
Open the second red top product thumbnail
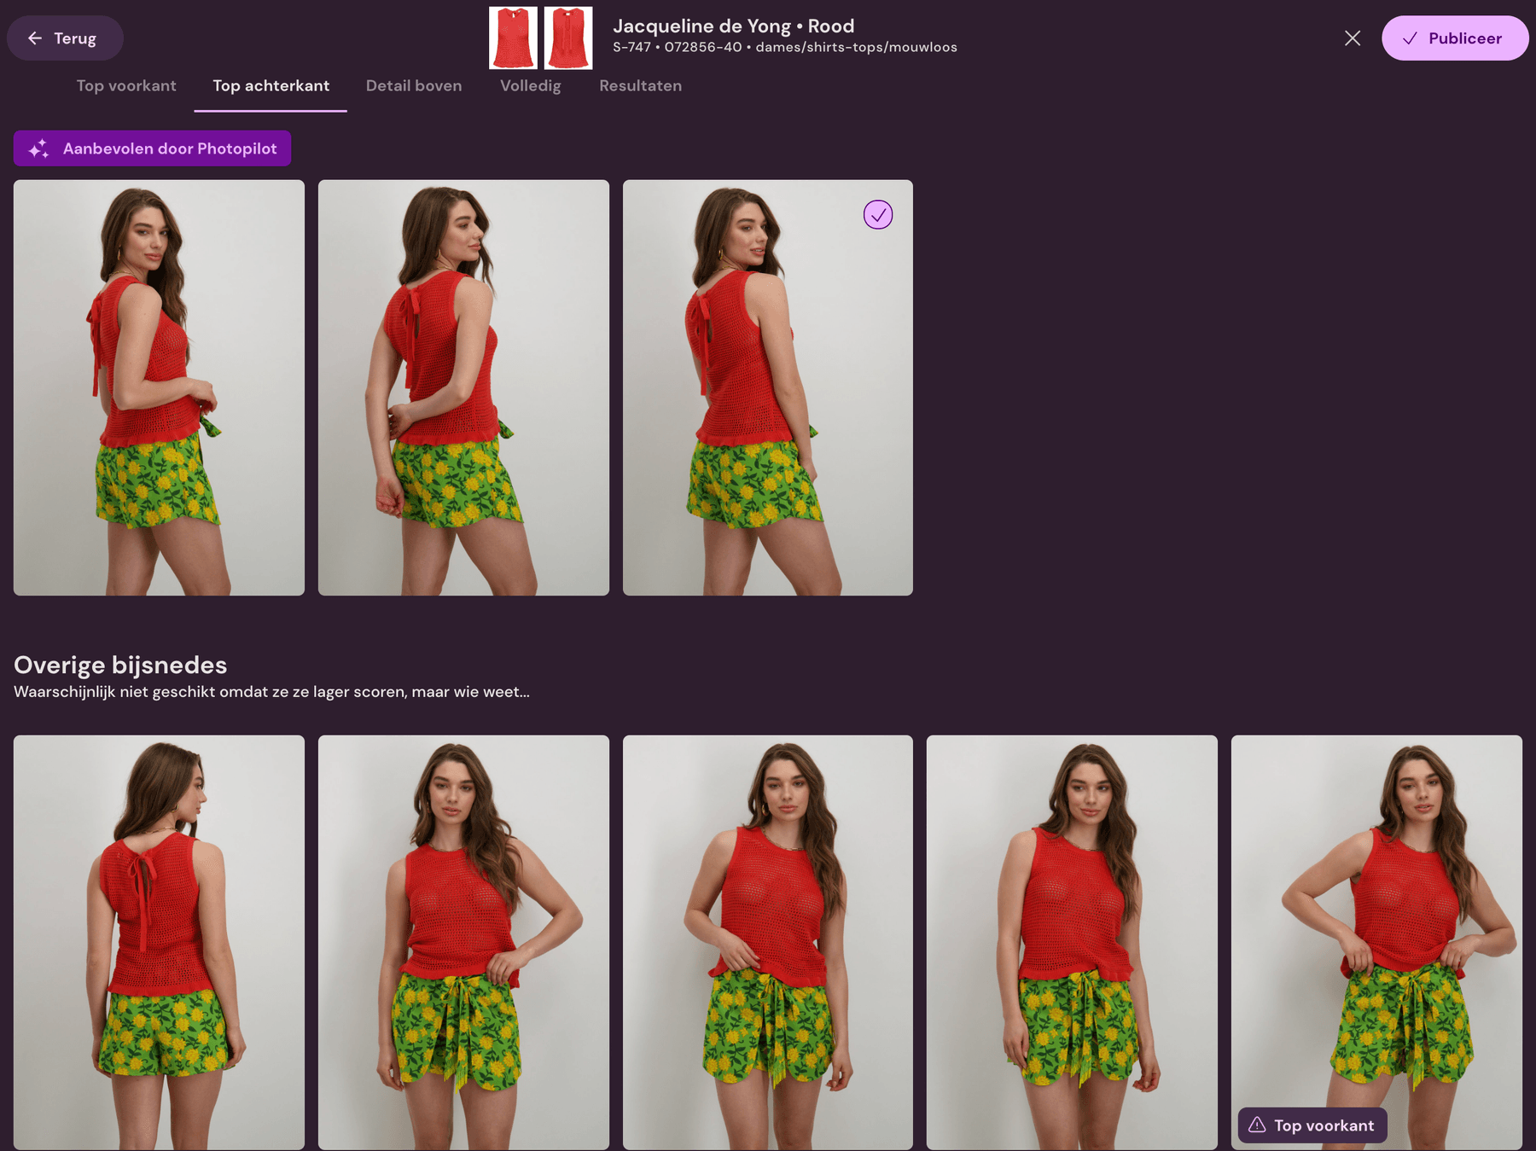pyautogui.click(x=567, y=38)
